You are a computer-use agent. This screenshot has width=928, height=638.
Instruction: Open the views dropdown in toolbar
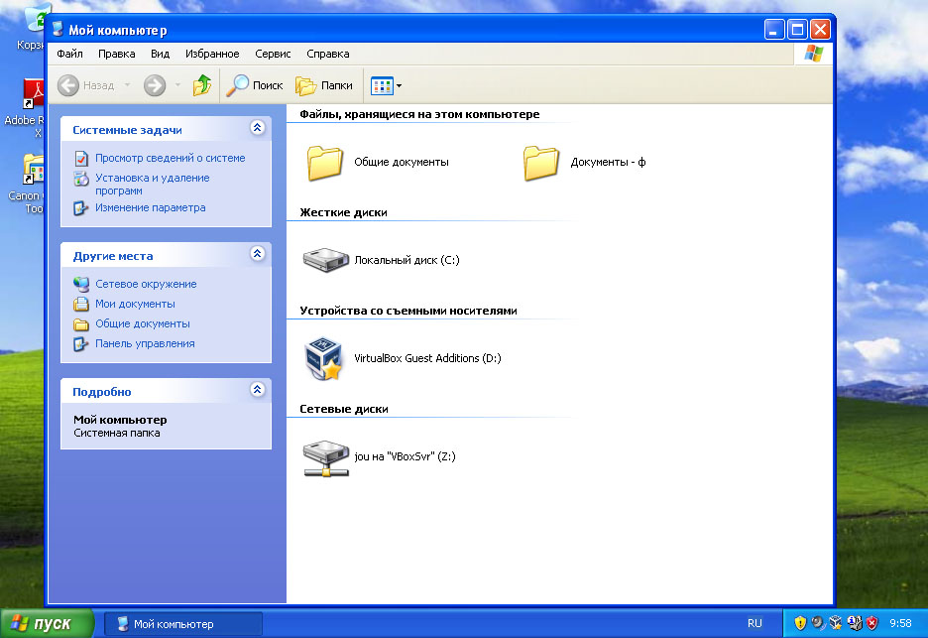386,85
